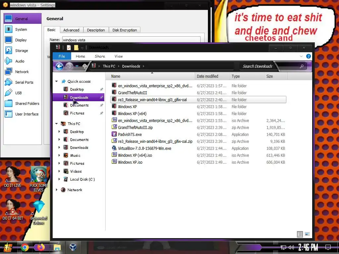
Task: Select PadvishTS.exe file icon
Action: point(114,134)
